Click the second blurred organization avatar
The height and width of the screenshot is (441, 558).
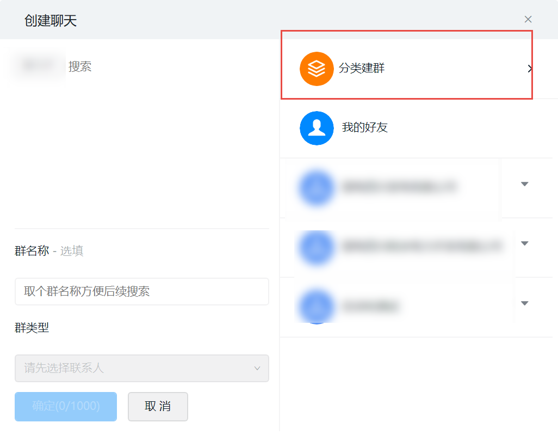coord(316,247)
